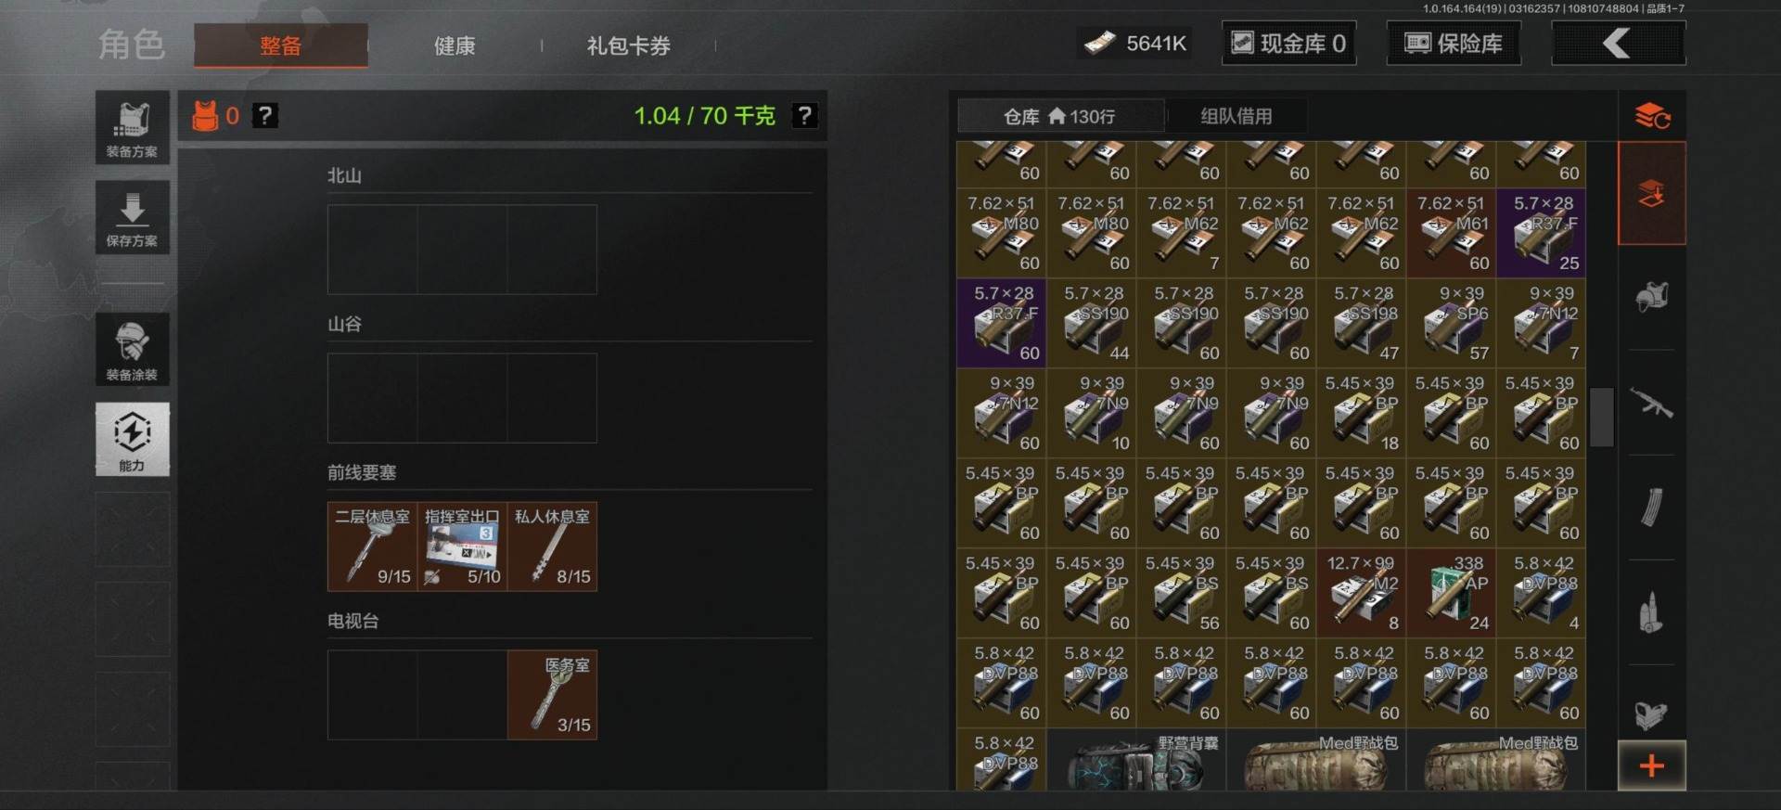Filter storage by ammo bullet icon

pos(1651,612)
